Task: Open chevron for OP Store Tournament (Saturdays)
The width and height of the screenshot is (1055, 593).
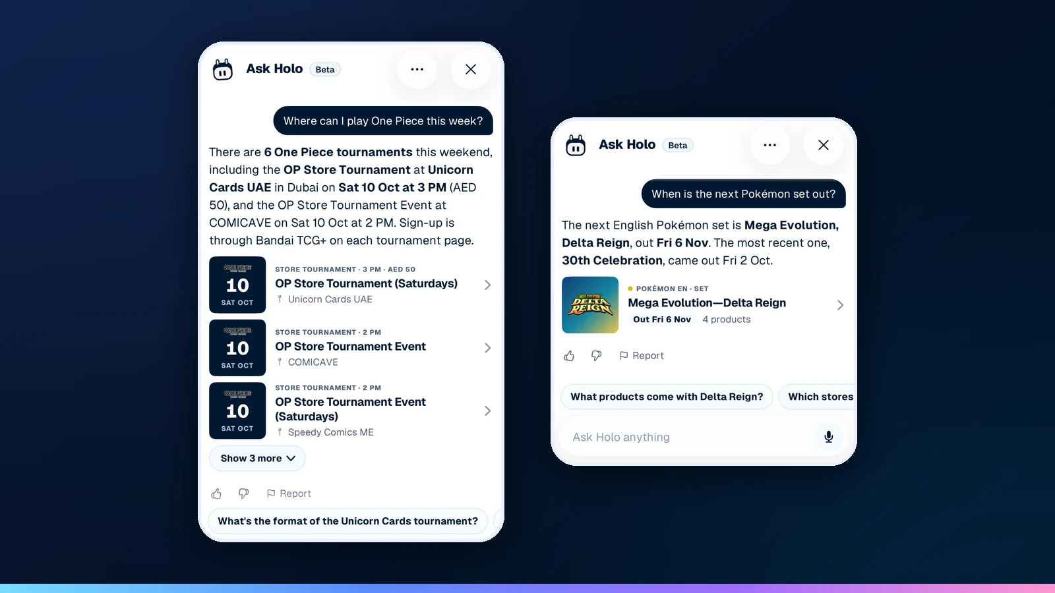Action: click(487, 285)
